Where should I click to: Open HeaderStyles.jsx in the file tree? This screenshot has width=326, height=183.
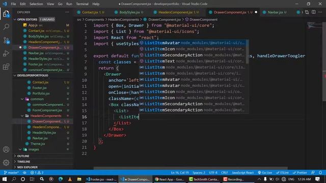(44, 132)
